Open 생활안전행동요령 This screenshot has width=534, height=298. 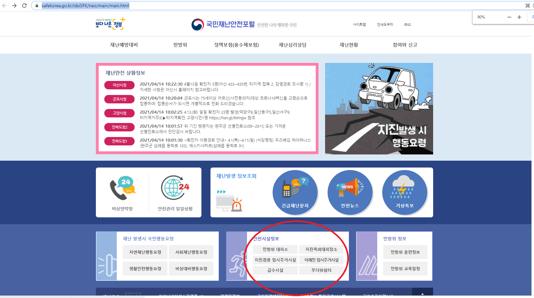145,269
